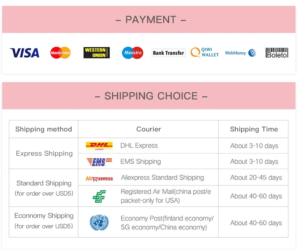The width and height of the screenshot is (298, 251).
Task: Select the AliExpress logo in table
Action: 99,179
